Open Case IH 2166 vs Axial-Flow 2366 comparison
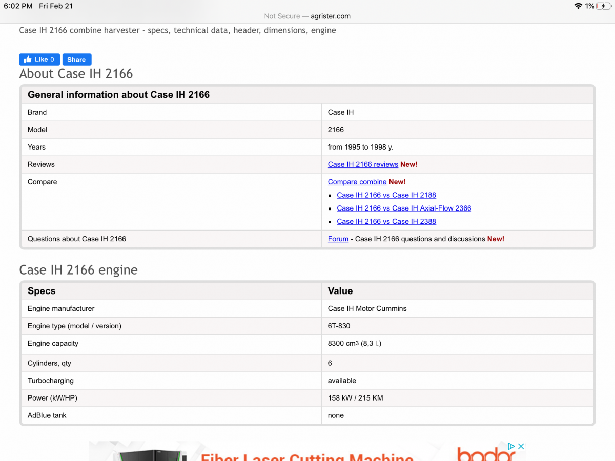 click(404, 208)
